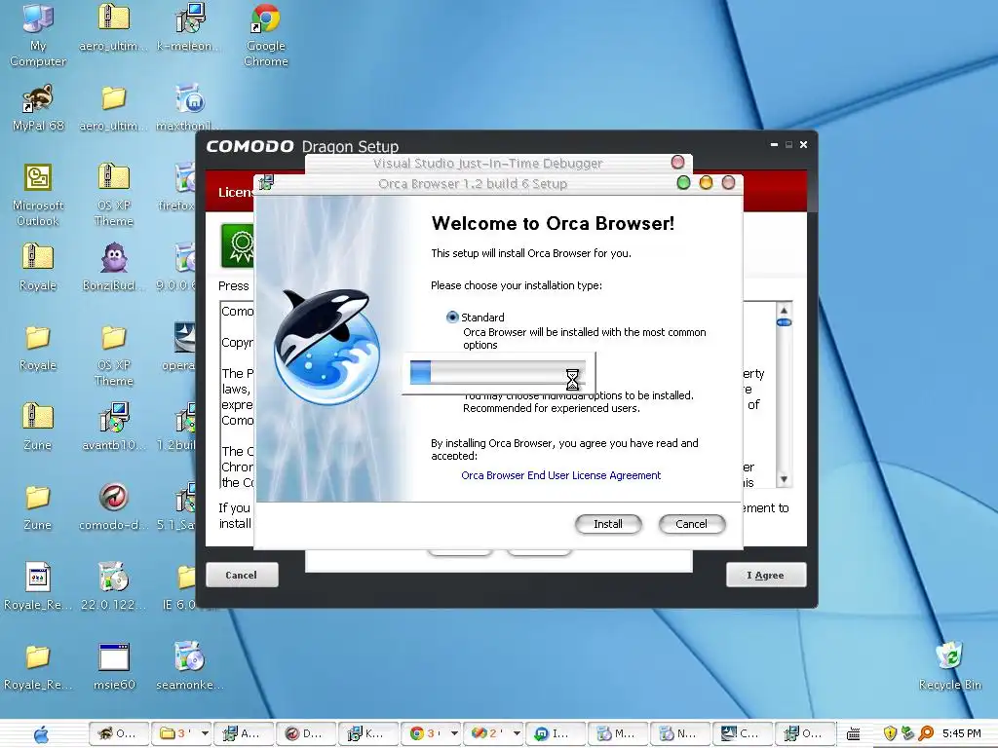Viewport: 998px width, 748px height.
Task: Switch to the grouped folders taskbar button
Action: click(175, 733)
